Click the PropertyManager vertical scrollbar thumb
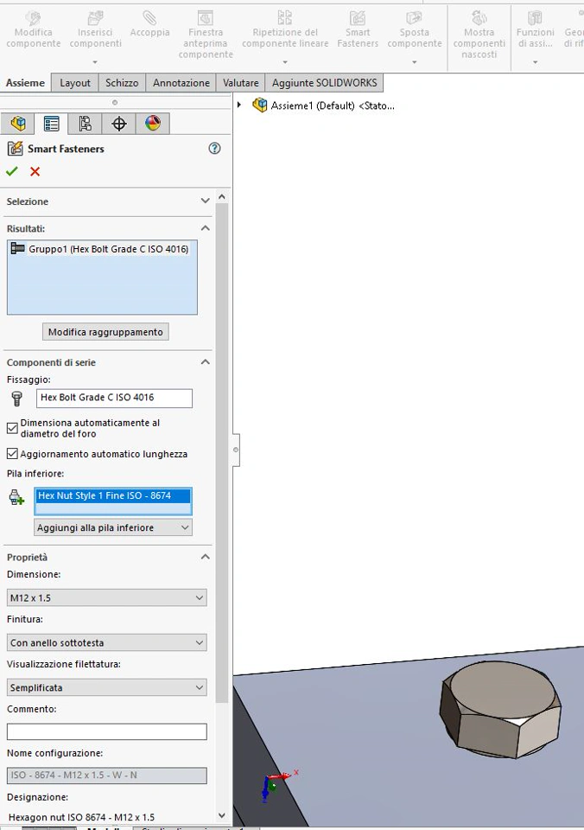The height and width of the screenshot is (830, 584). (222, 453)
